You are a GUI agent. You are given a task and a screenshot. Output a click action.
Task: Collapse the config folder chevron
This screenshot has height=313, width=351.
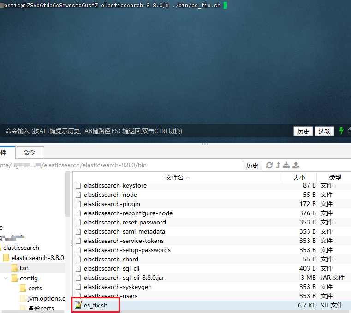6,278
